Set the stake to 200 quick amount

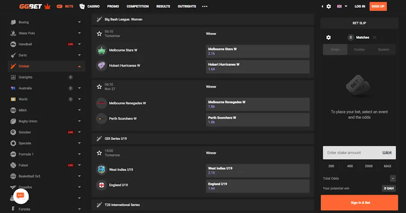[331, 166]
